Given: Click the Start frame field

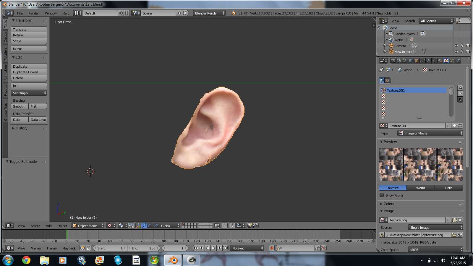Looking at the screenshot, I should click(110, 248).
